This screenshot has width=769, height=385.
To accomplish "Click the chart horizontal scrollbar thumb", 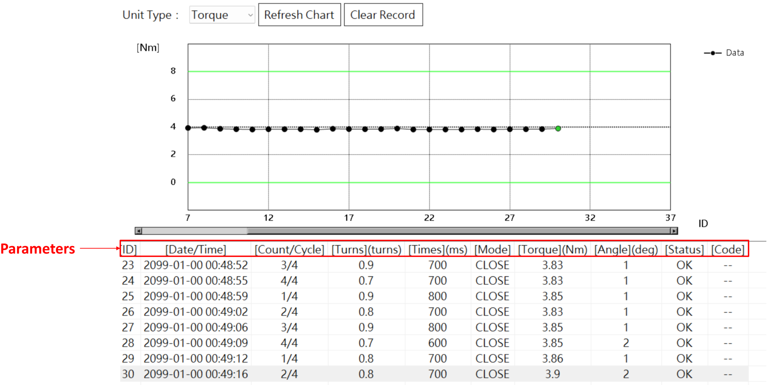I will [458, 231].
